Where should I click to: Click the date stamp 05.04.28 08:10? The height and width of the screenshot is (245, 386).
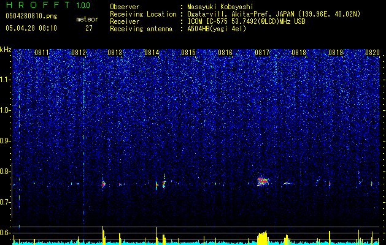[x=31, y=28]
